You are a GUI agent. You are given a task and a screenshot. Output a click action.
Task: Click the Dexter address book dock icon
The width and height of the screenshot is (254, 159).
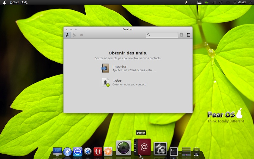coord(142,147)
